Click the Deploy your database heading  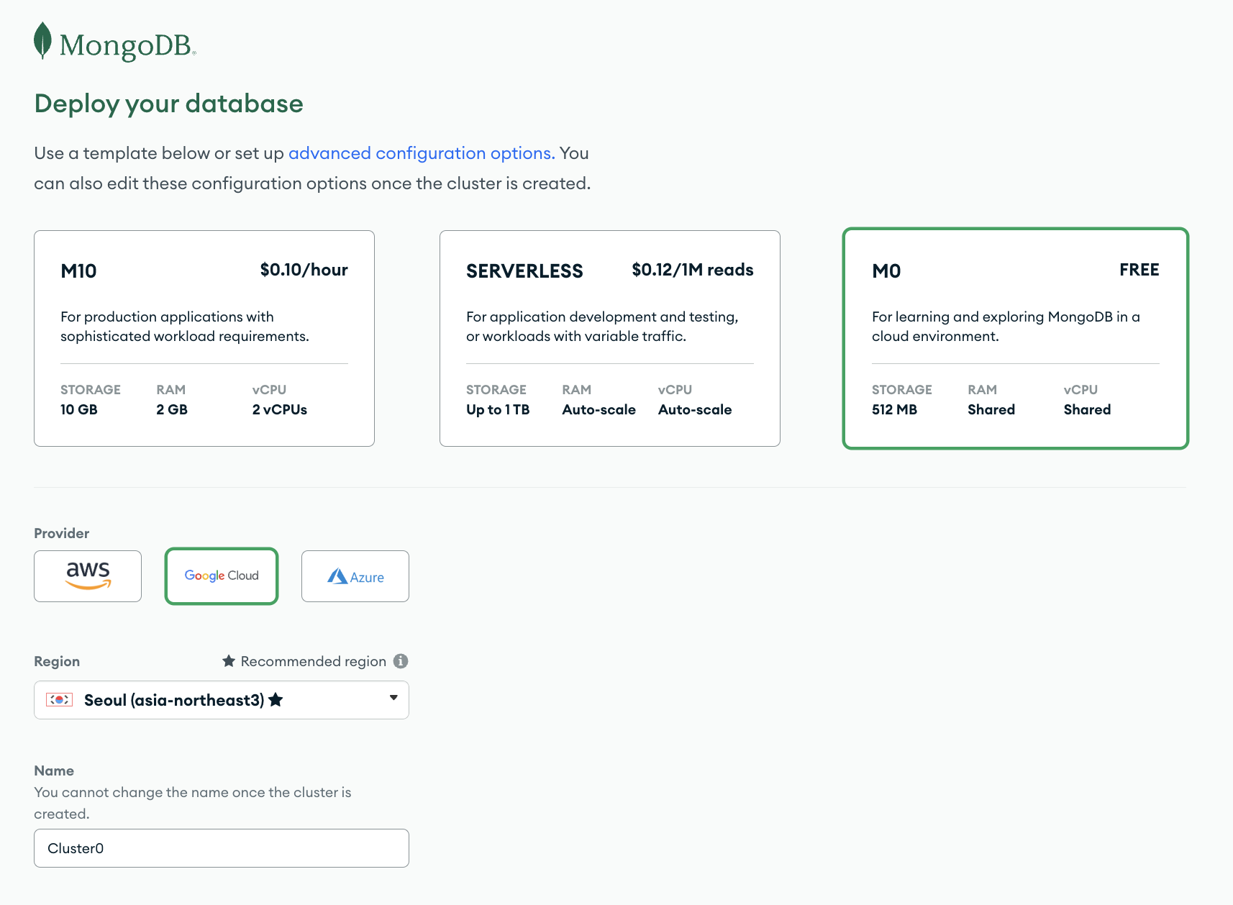(169, 104)
